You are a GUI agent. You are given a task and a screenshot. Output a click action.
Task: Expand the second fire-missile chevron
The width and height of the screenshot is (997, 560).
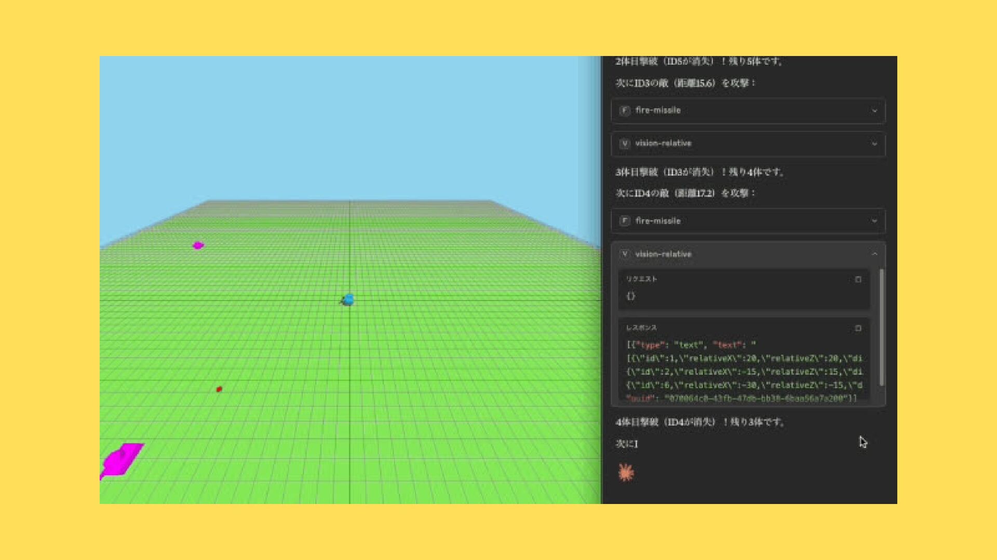pyautogui.click(x=874, y=221)
